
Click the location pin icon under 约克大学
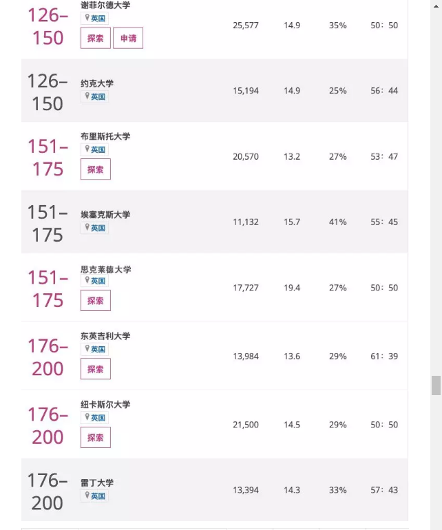click(x=87, y=96)
